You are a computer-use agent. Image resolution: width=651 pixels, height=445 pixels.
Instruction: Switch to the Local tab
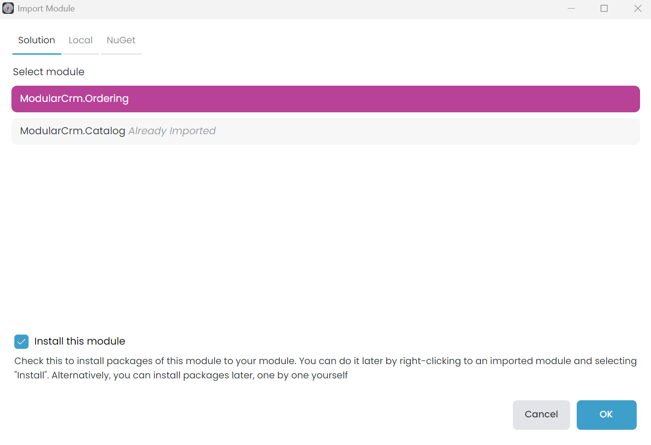tap(80, 40)
